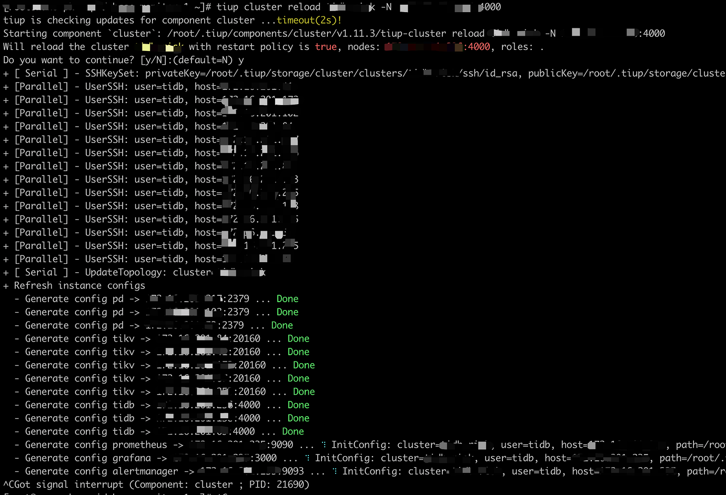This screenshot has height=495, width=726.
Task: Click 'publicKey=/root/.tiup/storage/cluste' text
Action: (627, 73)
